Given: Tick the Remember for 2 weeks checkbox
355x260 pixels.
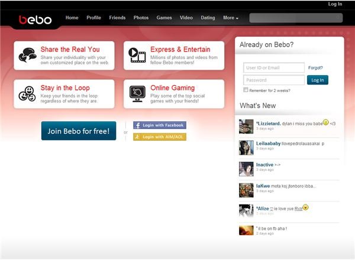Looking at the screenshot, I should pyautogui.click(x=246, y=90).
